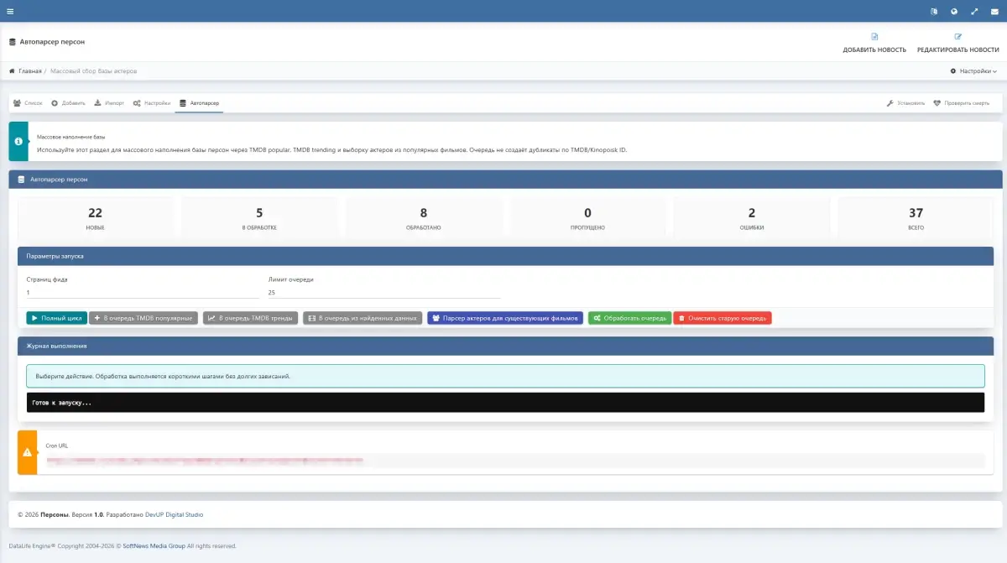1007x563 pixels.
Task: Click Обработать очередь green button
Action: (629, 318)
